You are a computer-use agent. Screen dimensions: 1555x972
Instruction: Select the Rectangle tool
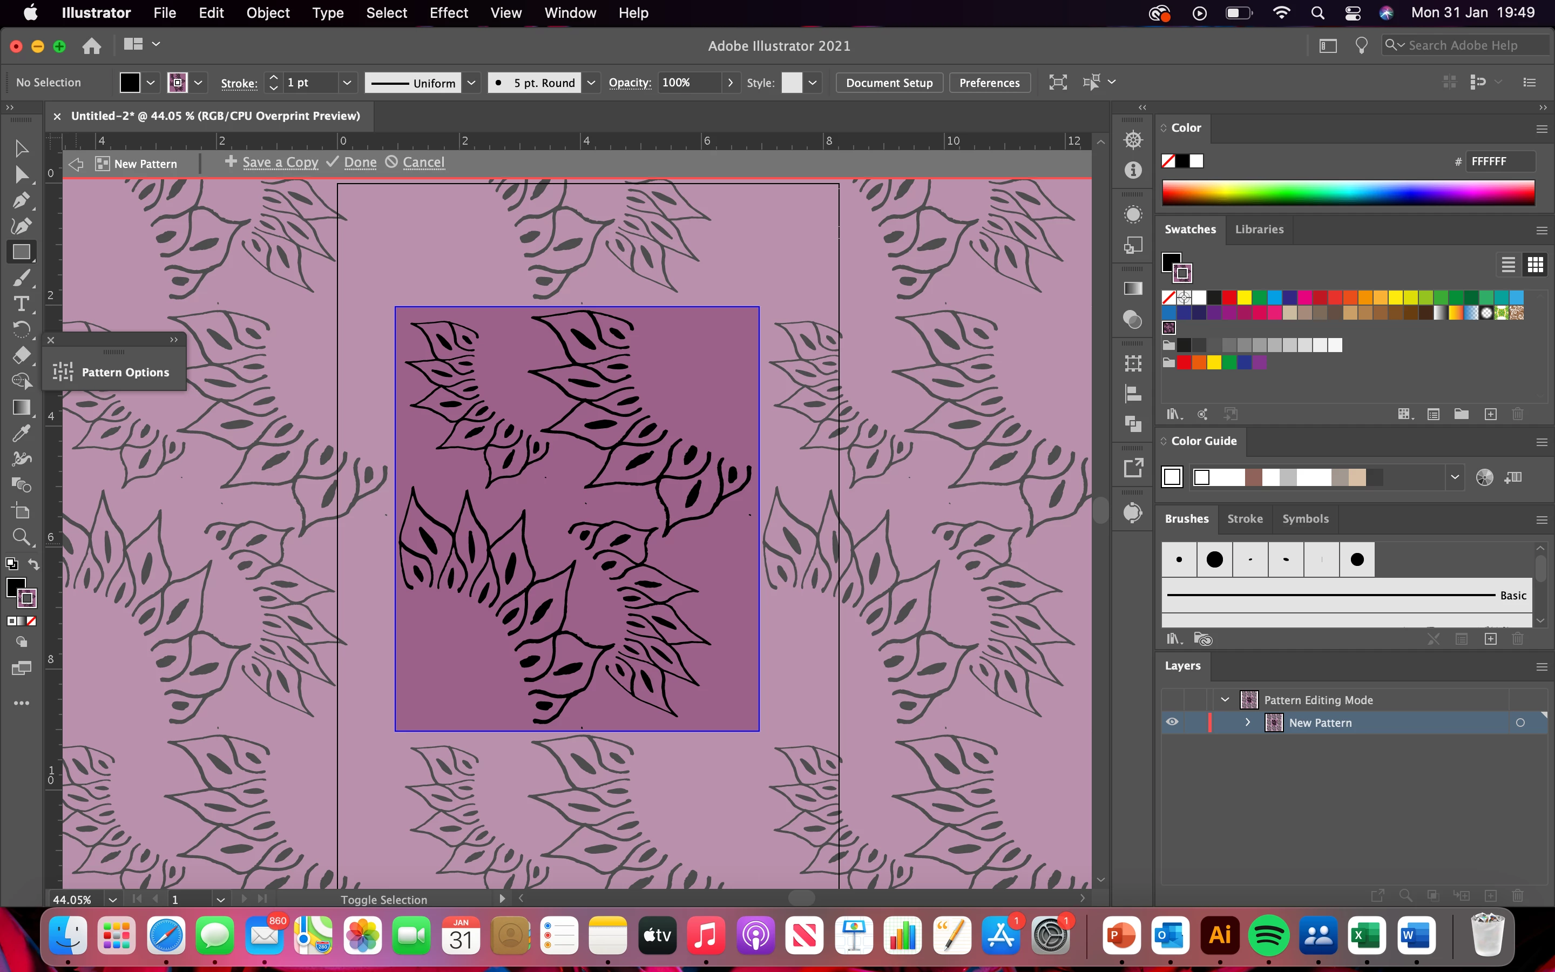click(21, 252)
